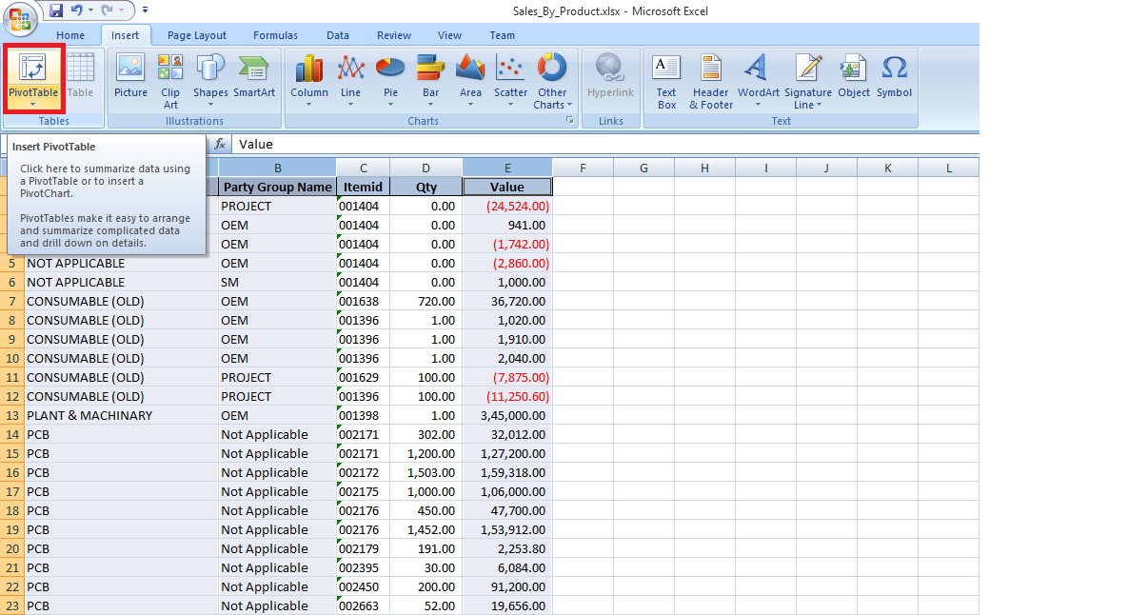1128x615 pixels.
Task: Insert a Text Box
Action: 666,81
